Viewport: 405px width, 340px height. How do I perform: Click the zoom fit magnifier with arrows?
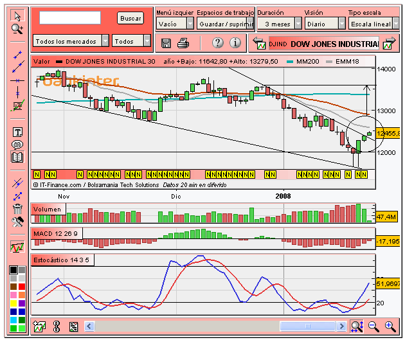click(x=357, y=327)
